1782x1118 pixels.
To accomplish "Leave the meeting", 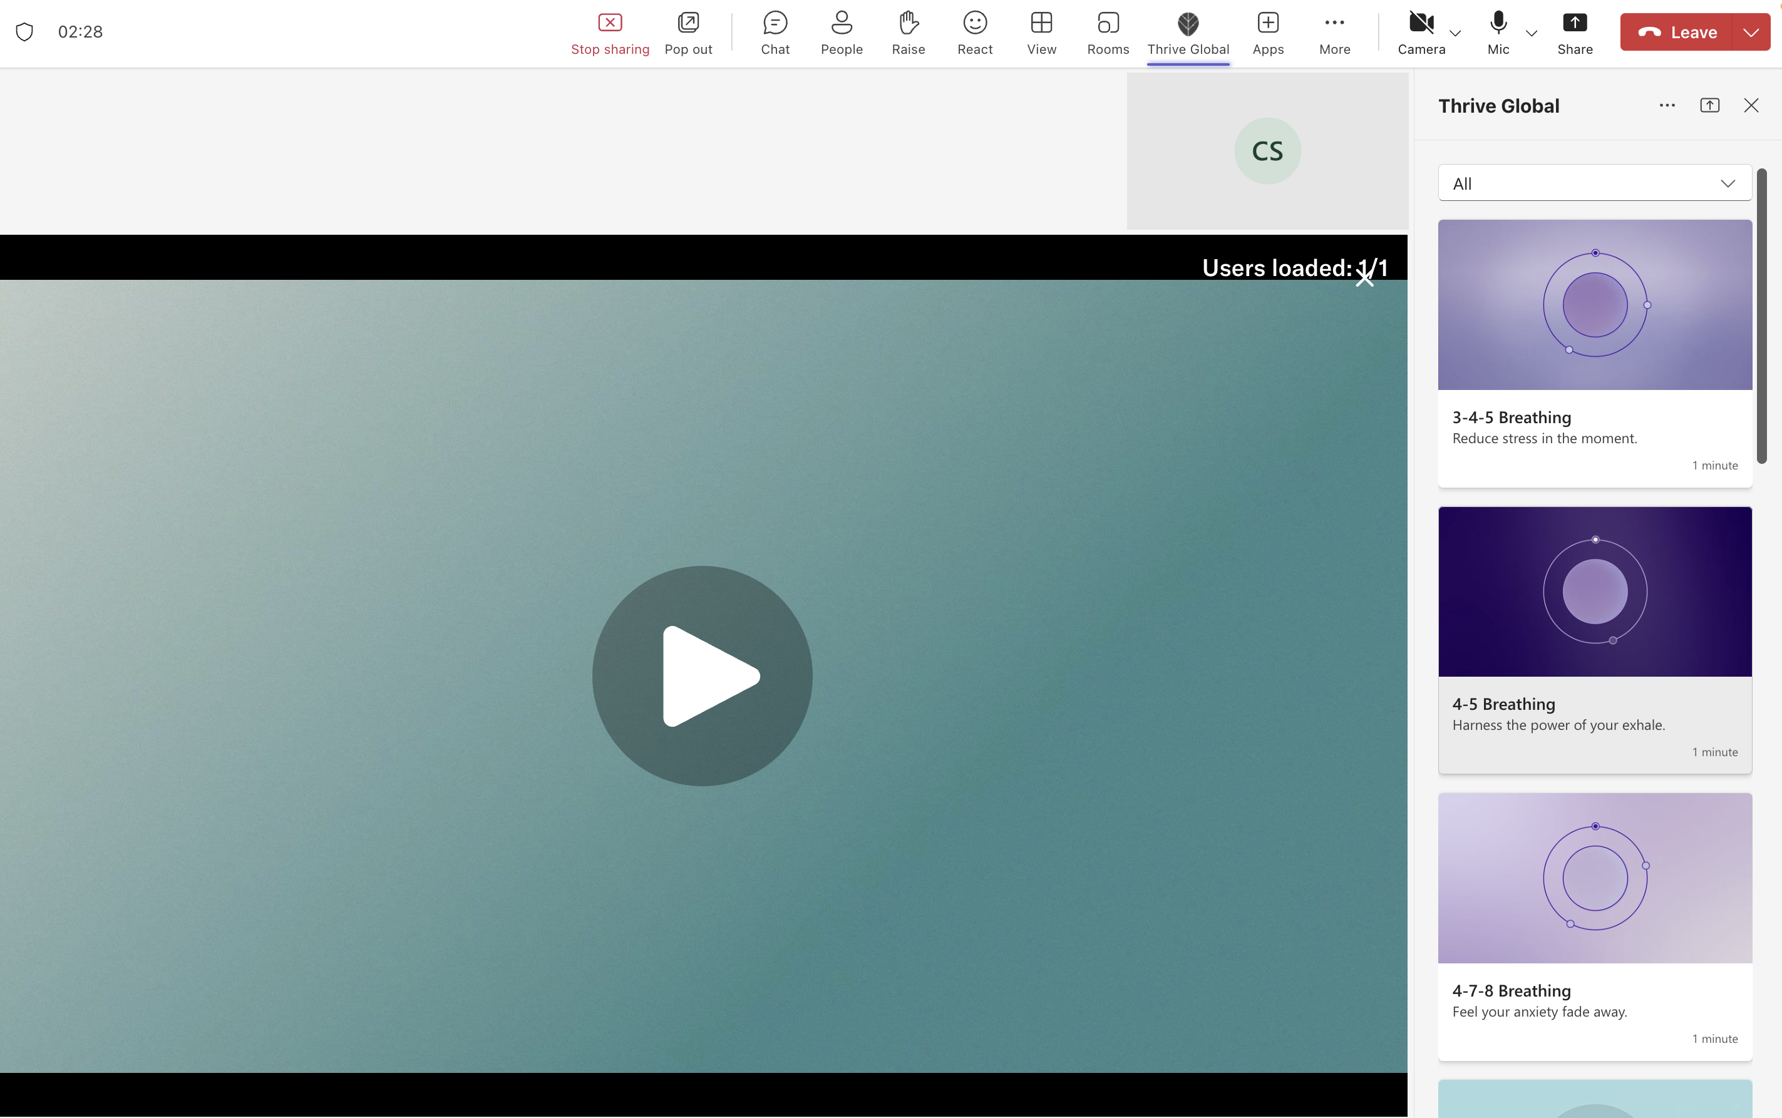I will 1676,33.
